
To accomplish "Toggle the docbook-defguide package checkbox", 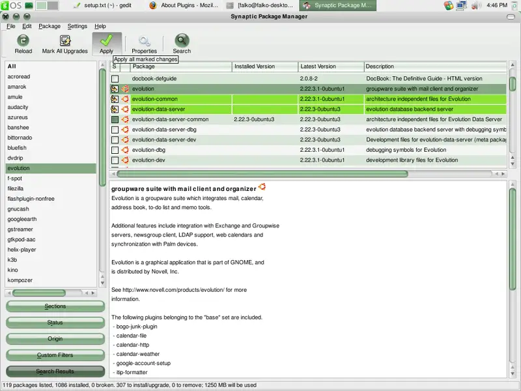I will point(115,79).
